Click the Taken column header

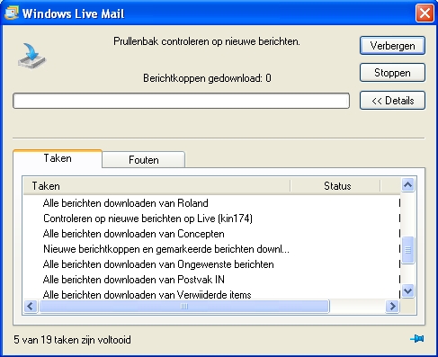[x=156, y=186]
